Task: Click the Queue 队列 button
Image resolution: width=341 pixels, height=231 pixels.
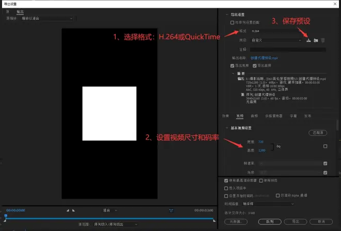Action: pyautogui.click(x=270, y=222)
